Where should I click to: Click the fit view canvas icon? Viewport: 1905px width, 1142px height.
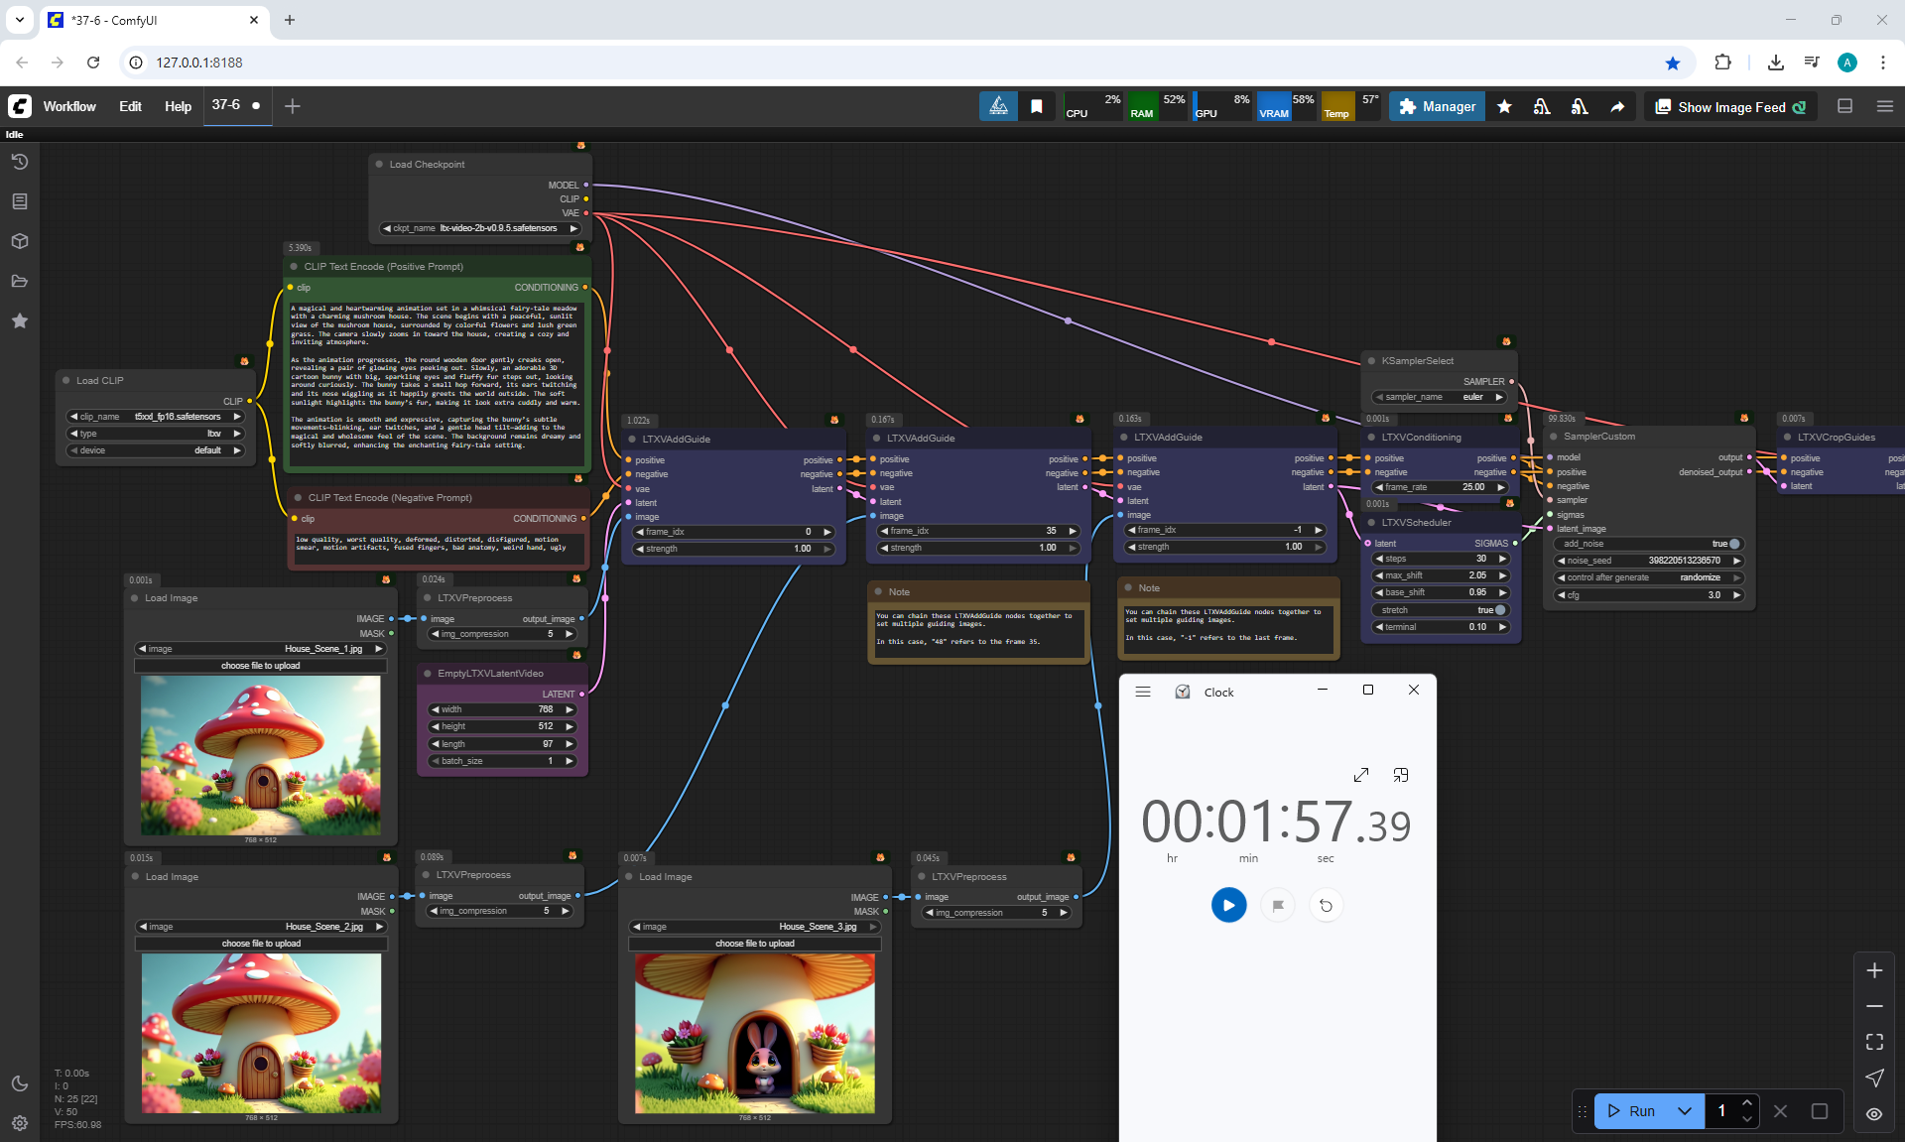coord(1874,1042)
